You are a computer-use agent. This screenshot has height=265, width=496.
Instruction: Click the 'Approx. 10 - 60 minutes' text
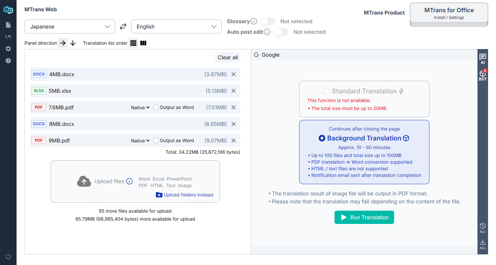click(364, 147)
